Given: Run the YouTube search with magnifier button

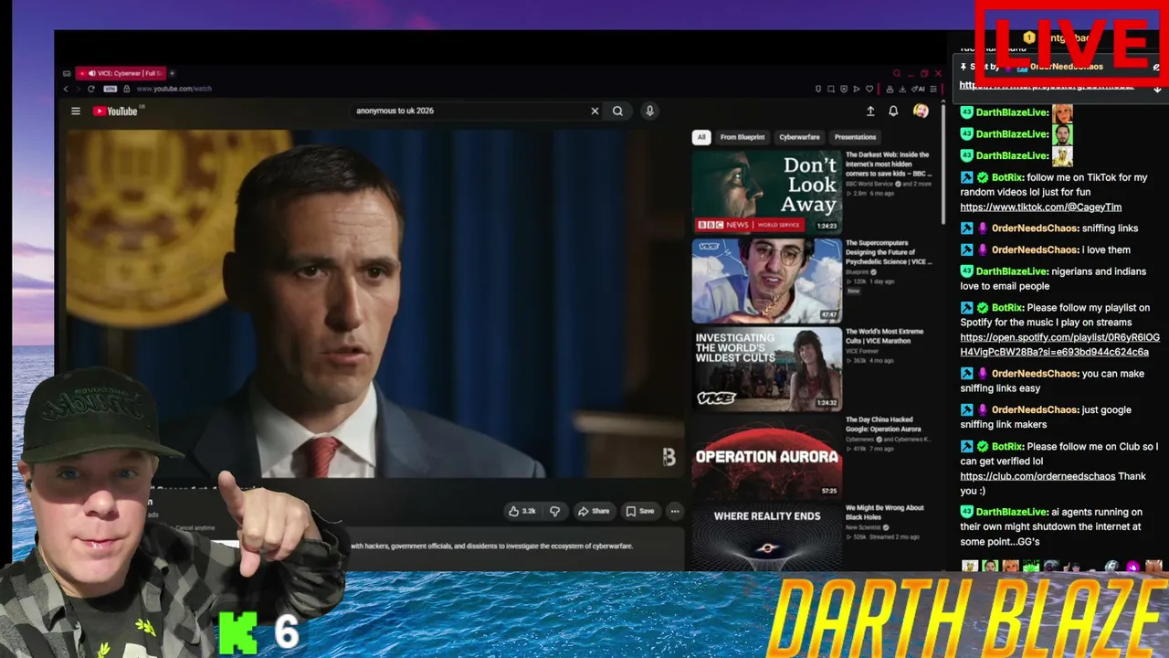Looking at the screenshot, I should coord(617,111).
